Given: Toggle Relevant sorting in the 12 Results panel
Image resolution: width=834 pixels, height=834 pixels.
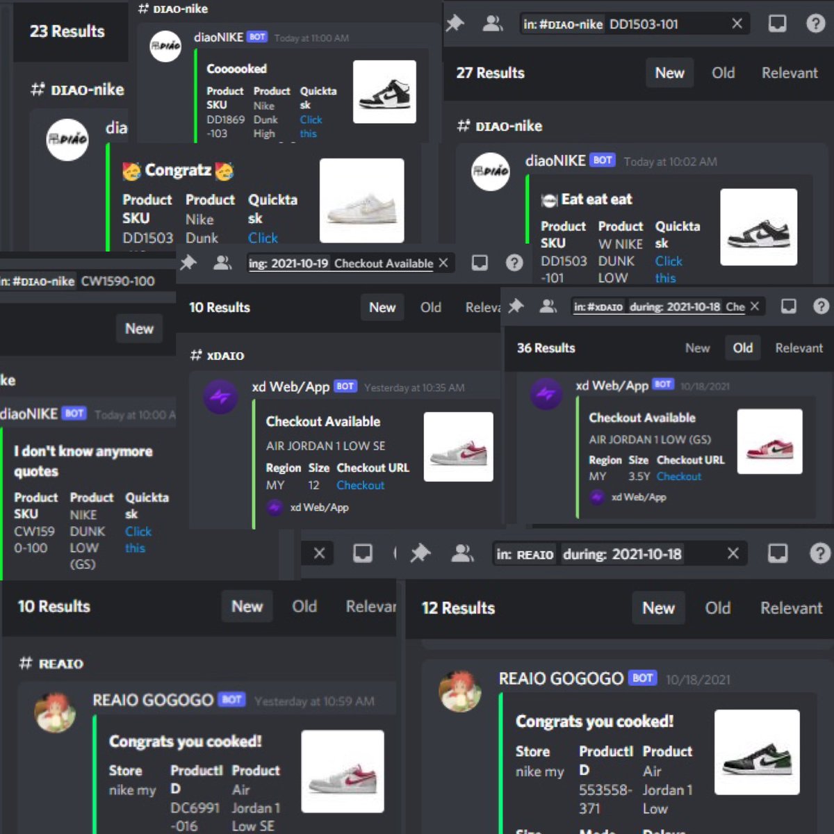Looking at the screenshot, I should coord(790,607).
